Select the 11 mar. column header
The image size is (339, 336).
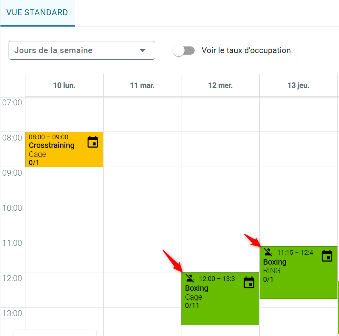point(142,85)
